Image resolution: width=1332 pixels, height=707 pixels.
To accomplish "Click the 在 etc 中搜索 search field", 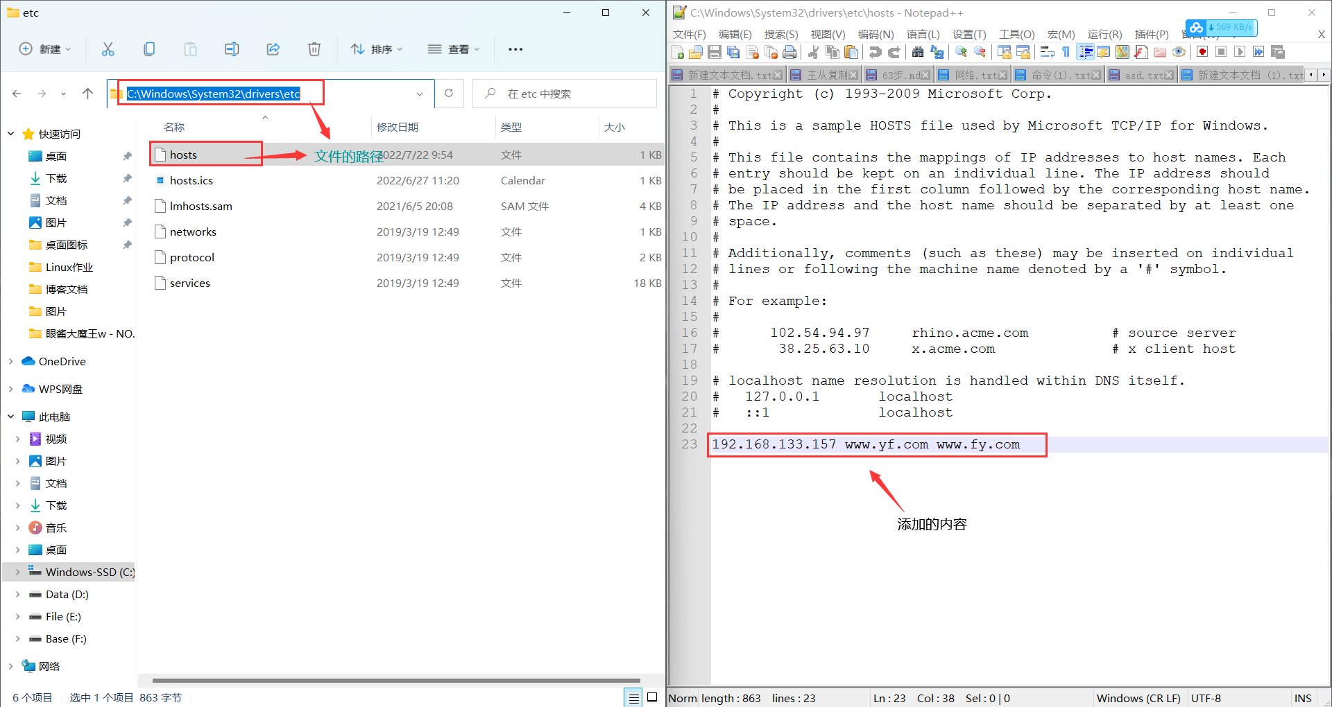I will click(564, 94).
